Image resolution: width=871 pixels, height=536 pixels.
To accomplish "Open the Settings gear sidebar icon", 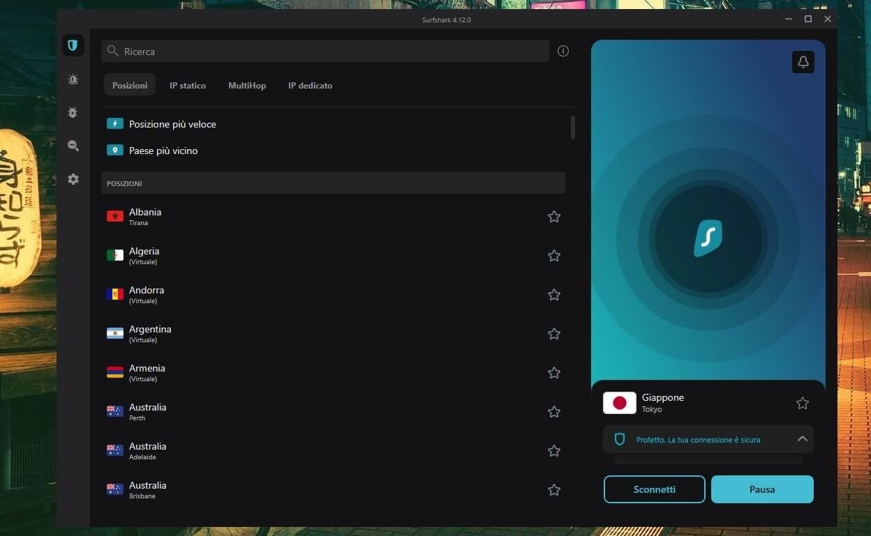I will [73, 179].
